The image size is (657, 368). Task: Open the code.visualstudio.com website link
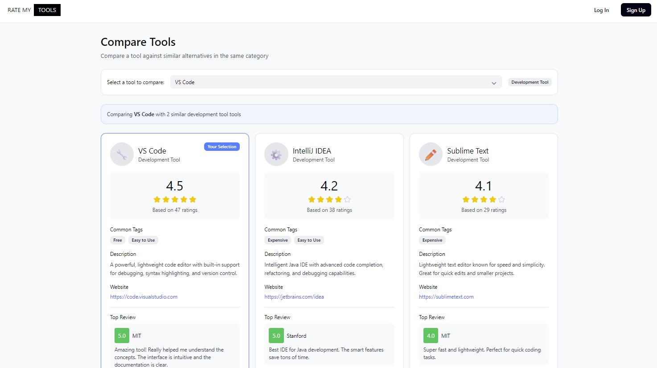tap(144, 297)
